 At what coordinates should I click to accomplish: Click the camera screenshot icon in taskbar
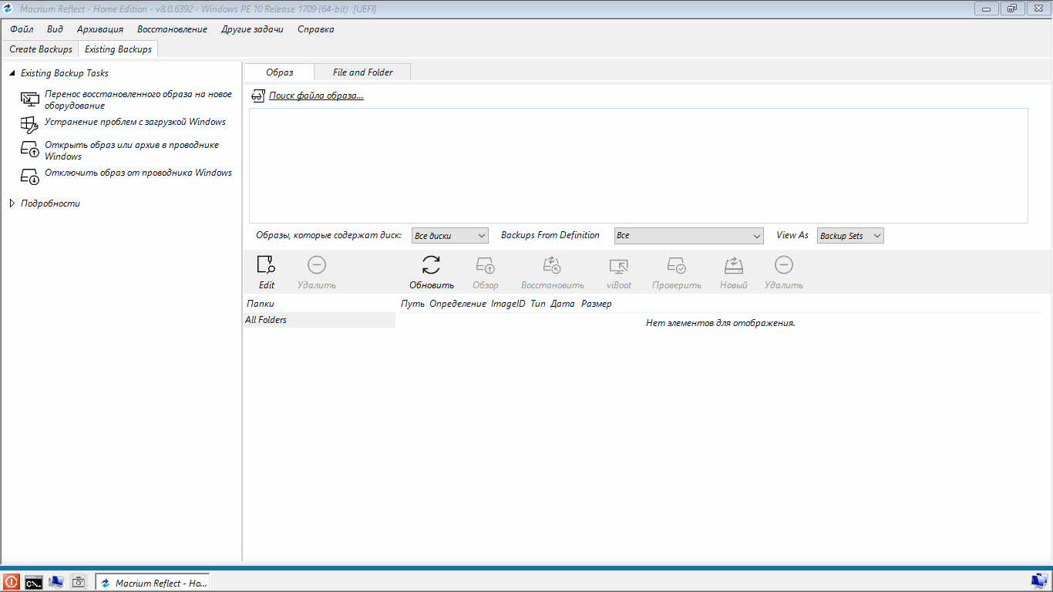coord(79,582)
